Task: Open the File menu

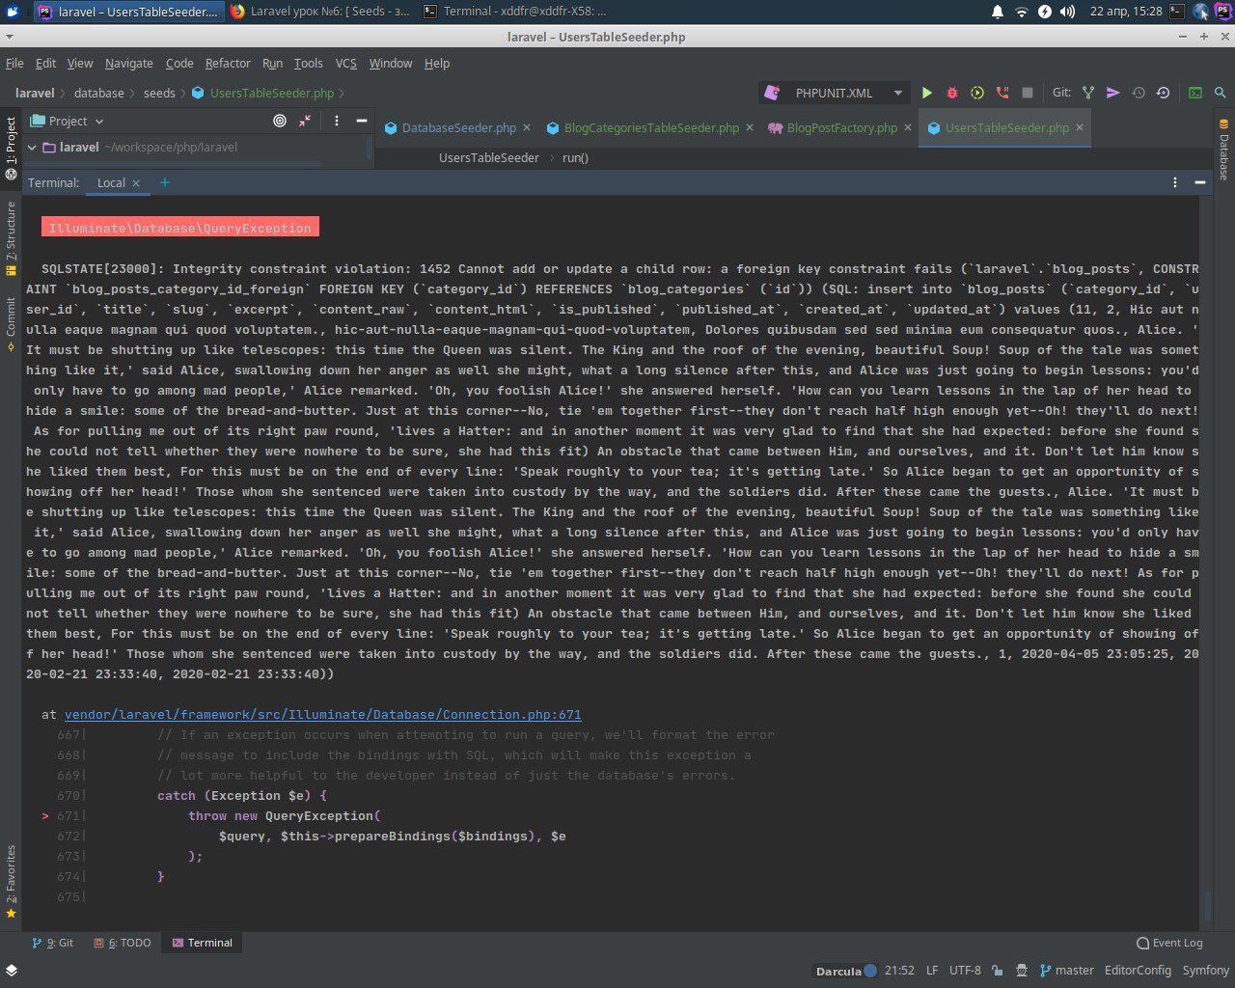Action: [14, 63]
